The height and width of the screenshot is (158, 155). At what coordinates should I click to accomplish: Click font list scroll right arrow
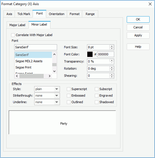(49, 76)
